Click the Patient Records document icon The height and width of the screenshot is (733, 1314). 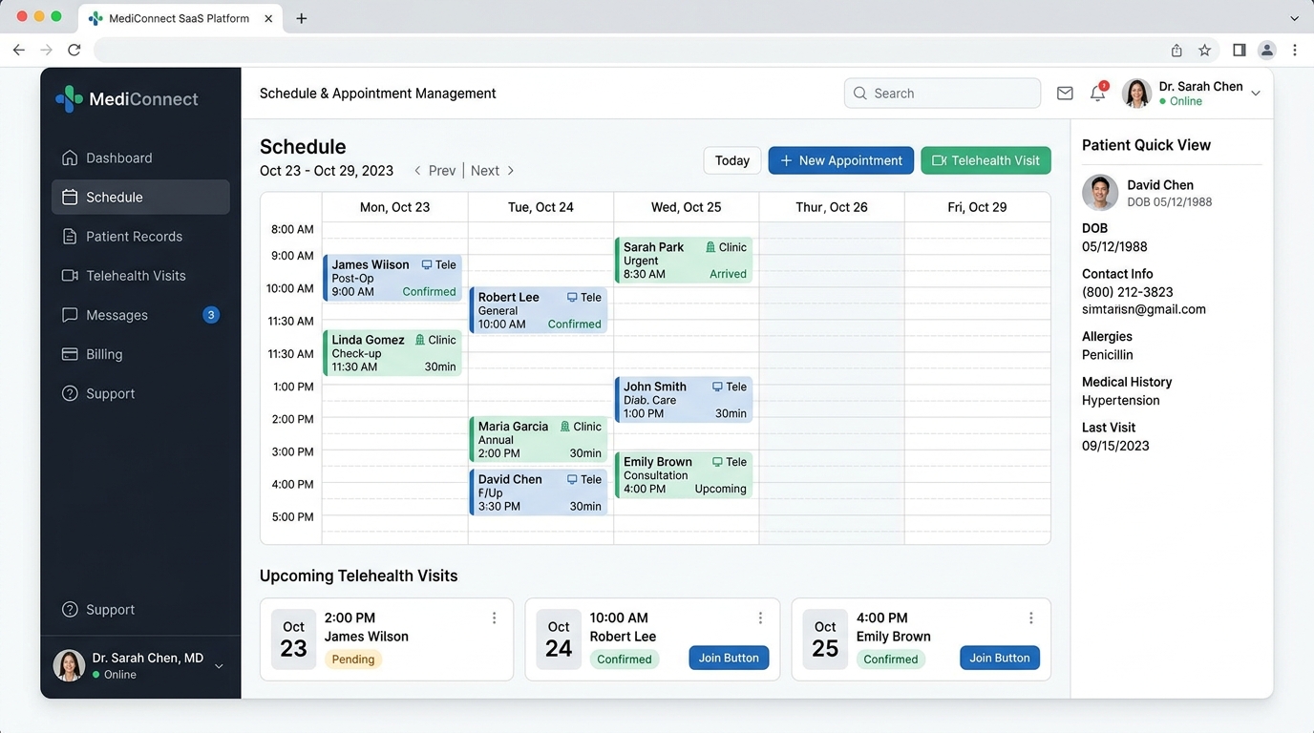pyautogui.click(x=70, y=236)
